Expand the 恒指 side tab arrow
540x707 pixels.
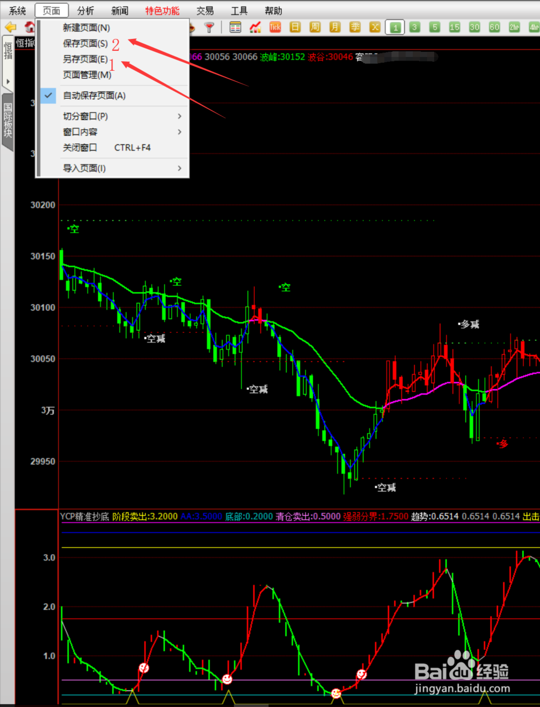[8, 82]
